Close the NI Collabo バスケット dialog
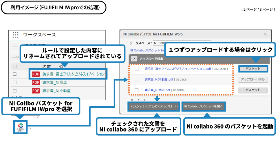 coord(265,34)
